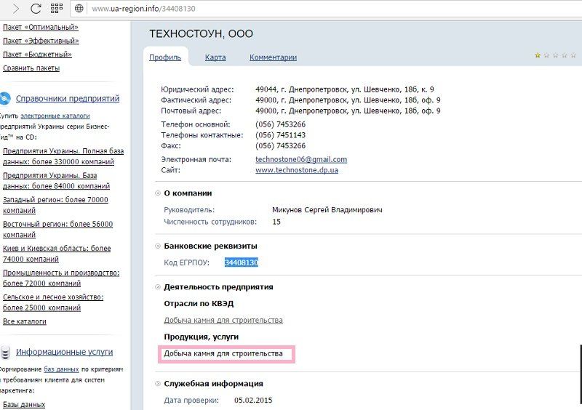Reload the page with the refresh icon

[35, 9]
